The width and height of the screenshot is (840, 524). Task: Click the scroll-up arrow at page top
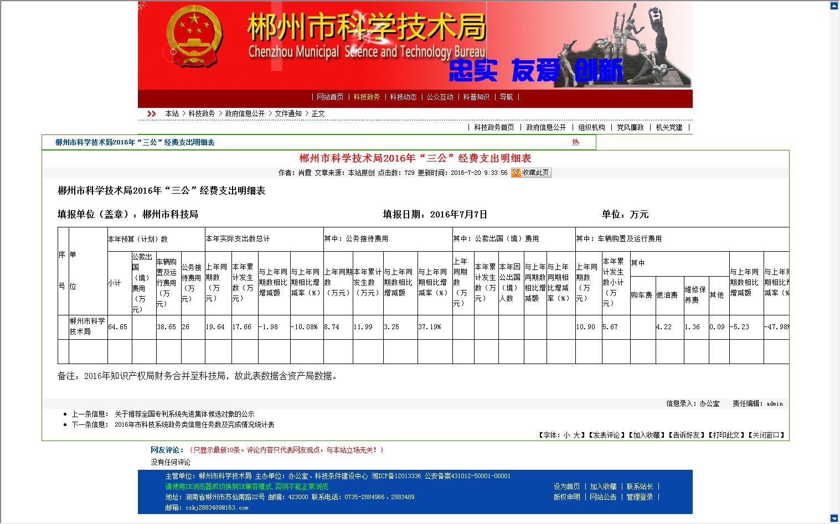pos(834,6)
